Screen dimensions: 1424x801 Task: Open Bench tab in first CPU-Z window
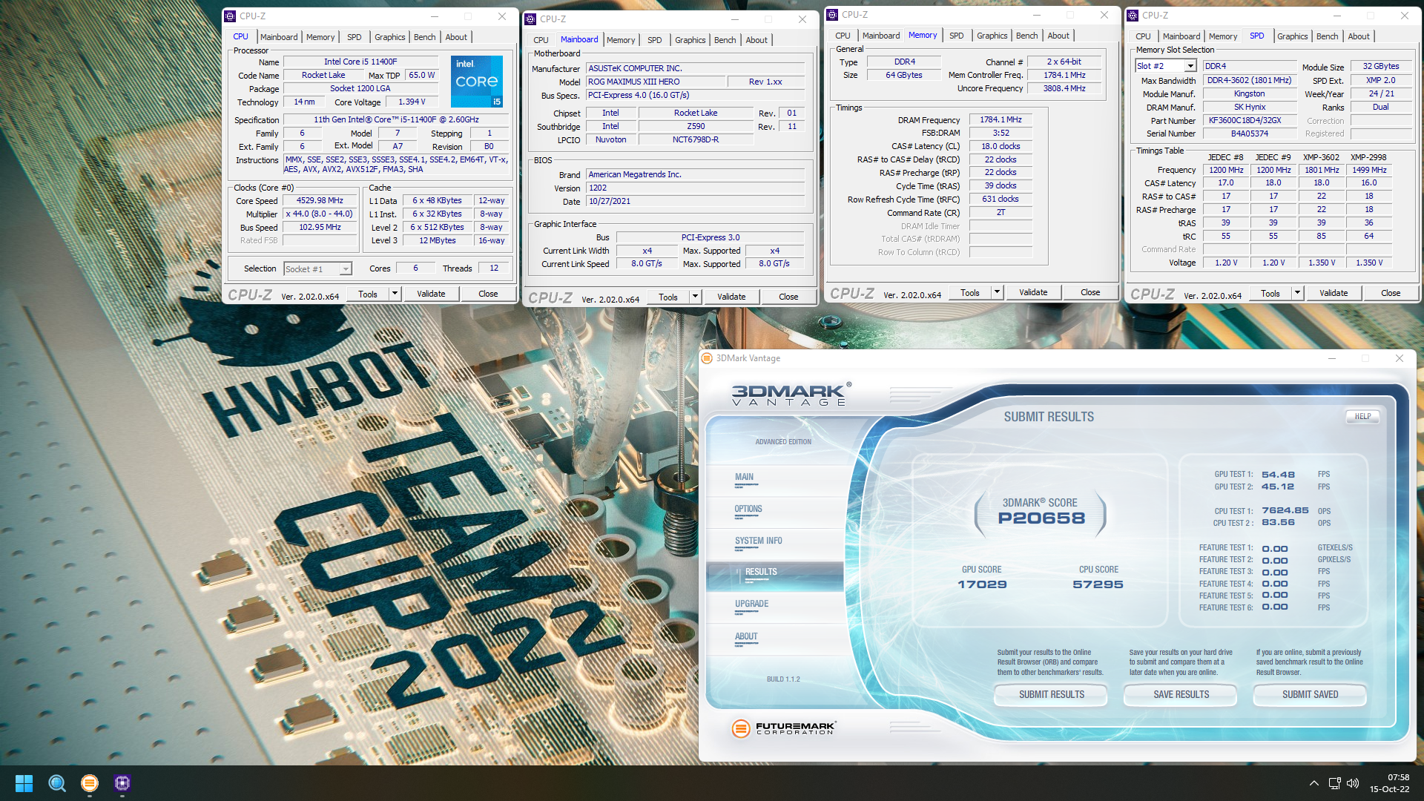coord(424,37)
